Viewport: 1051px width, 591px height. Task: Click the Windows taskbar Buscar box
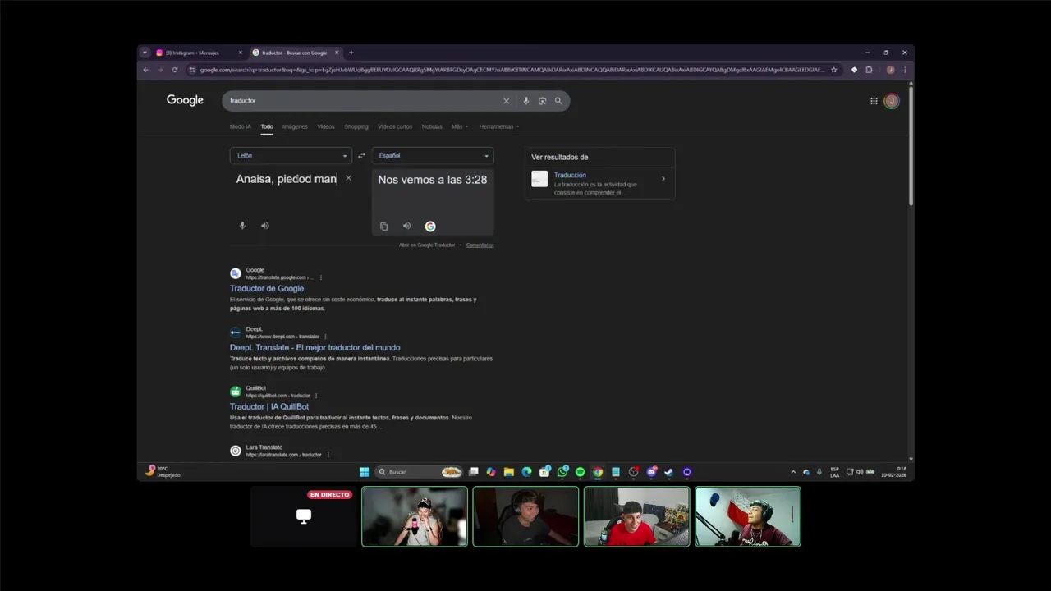[x=420, y=472]
